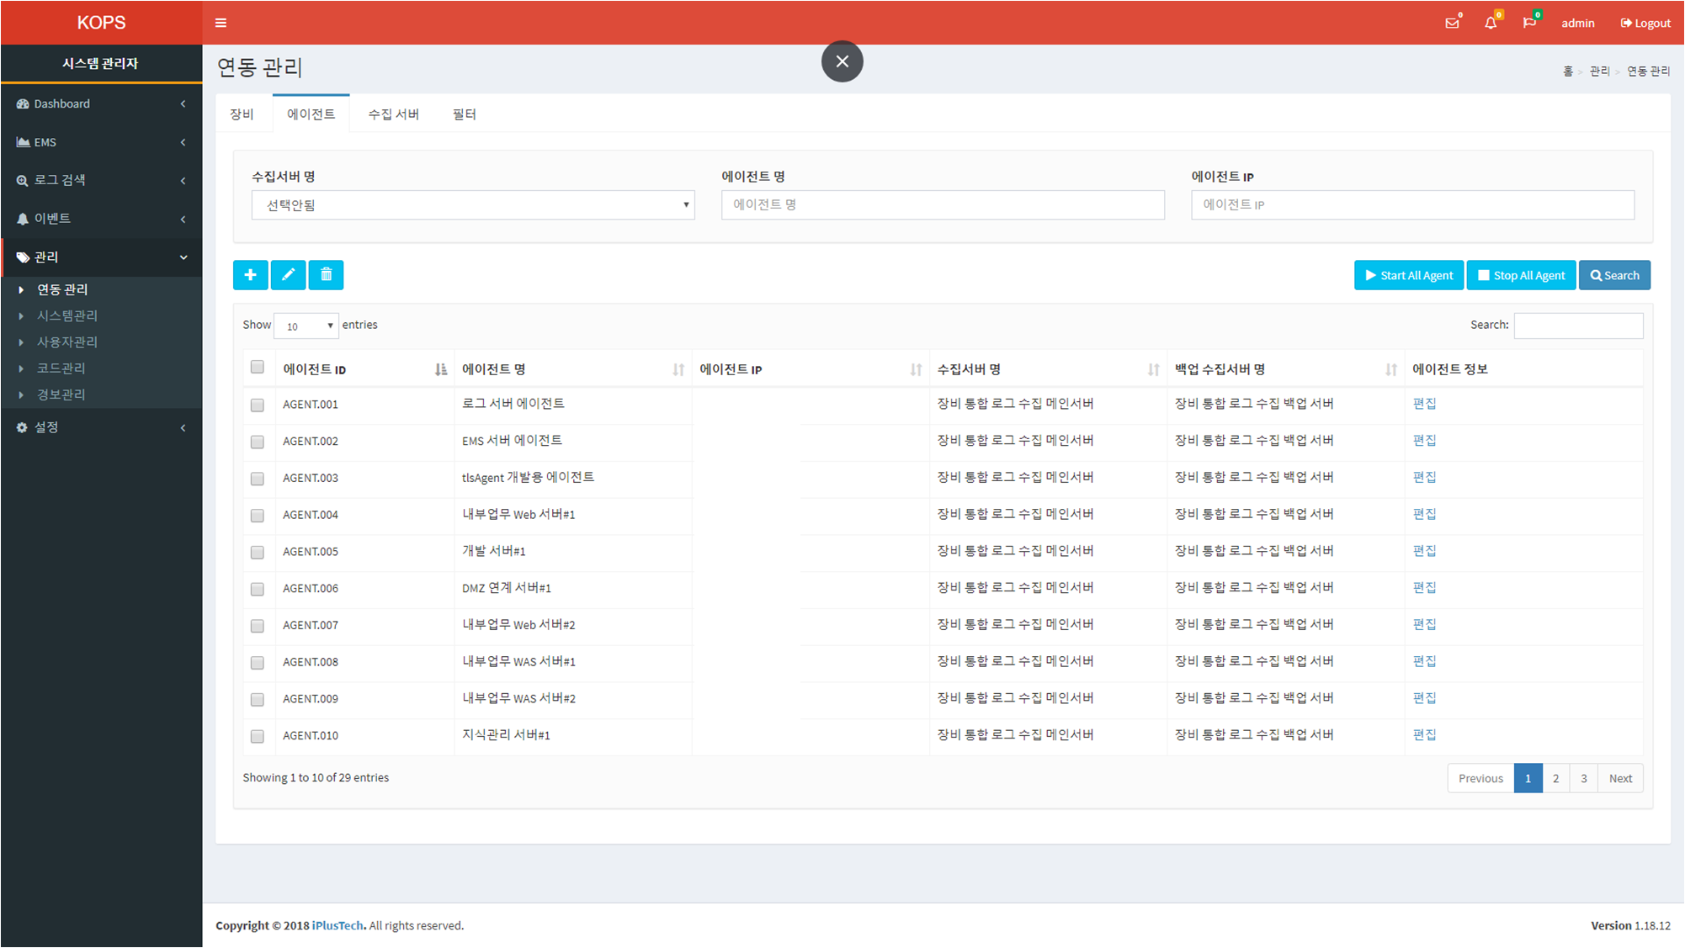1685x948 pixels.
Task: Open the mail envelope notifications icon
Action: pos(1452,23)
